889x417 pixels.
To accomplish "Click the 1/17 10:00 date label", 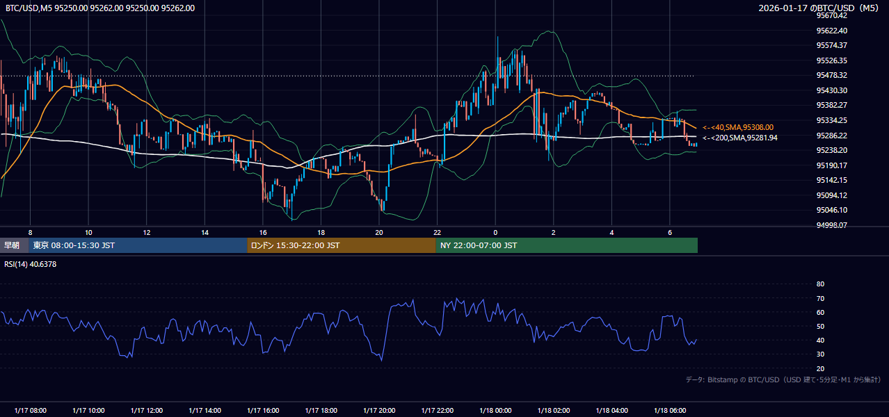I will click(x=88, y=411).
